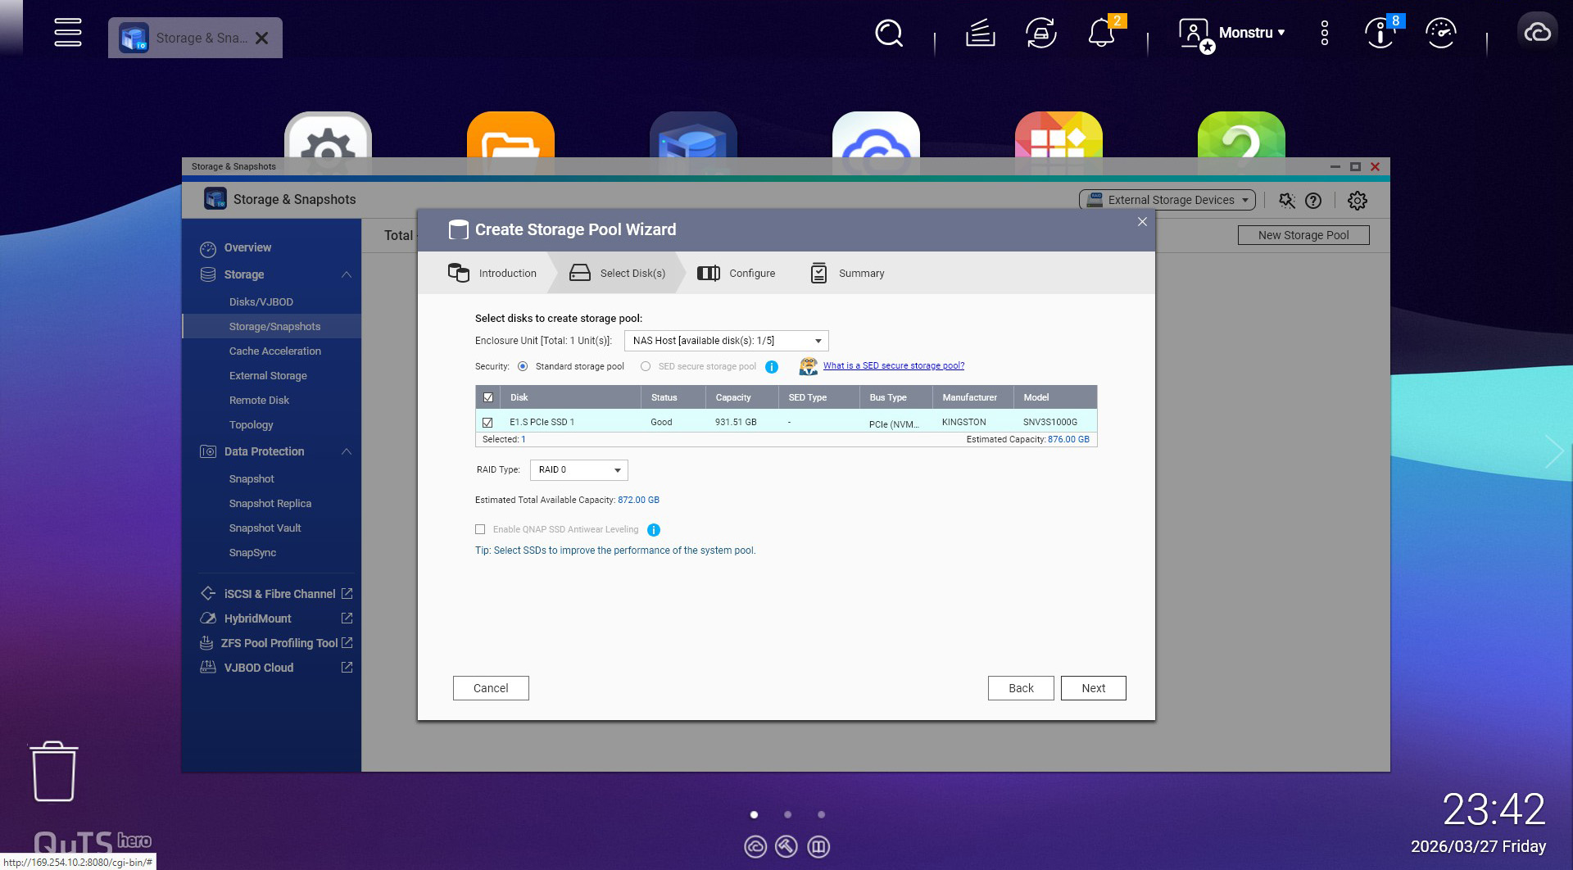Image resolution: width=1573 pixels, height=870 pixels.
Task: Open background tasks icon in top bar
Action: point(980,34)
